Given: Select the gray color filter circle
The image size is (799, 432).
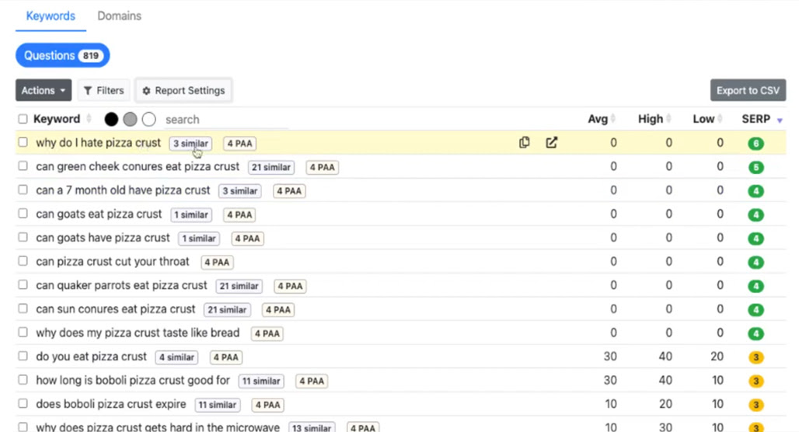Looking at the screenshot, I should [130, 119].
